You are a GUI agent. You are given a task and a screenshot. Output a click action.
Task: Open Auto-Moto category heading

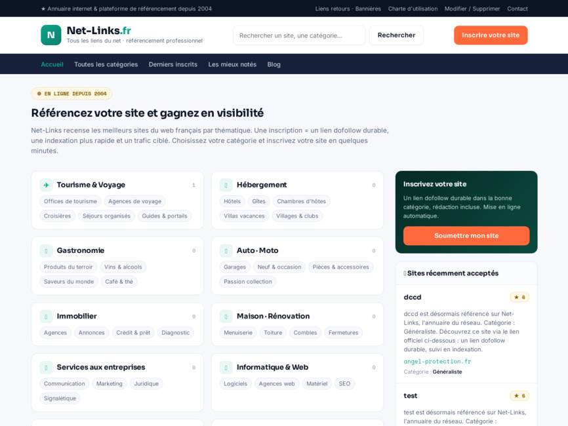[258, 250]
